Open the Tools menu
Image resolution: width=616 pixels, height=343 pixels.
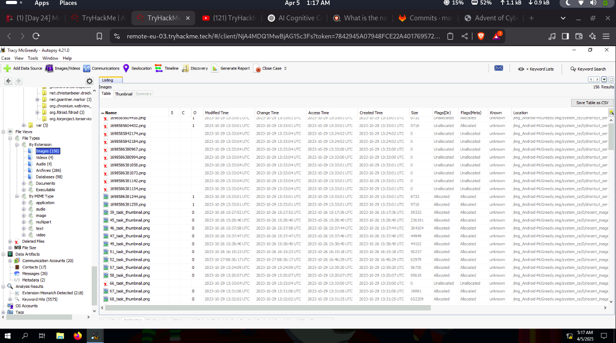pos(33,58)
